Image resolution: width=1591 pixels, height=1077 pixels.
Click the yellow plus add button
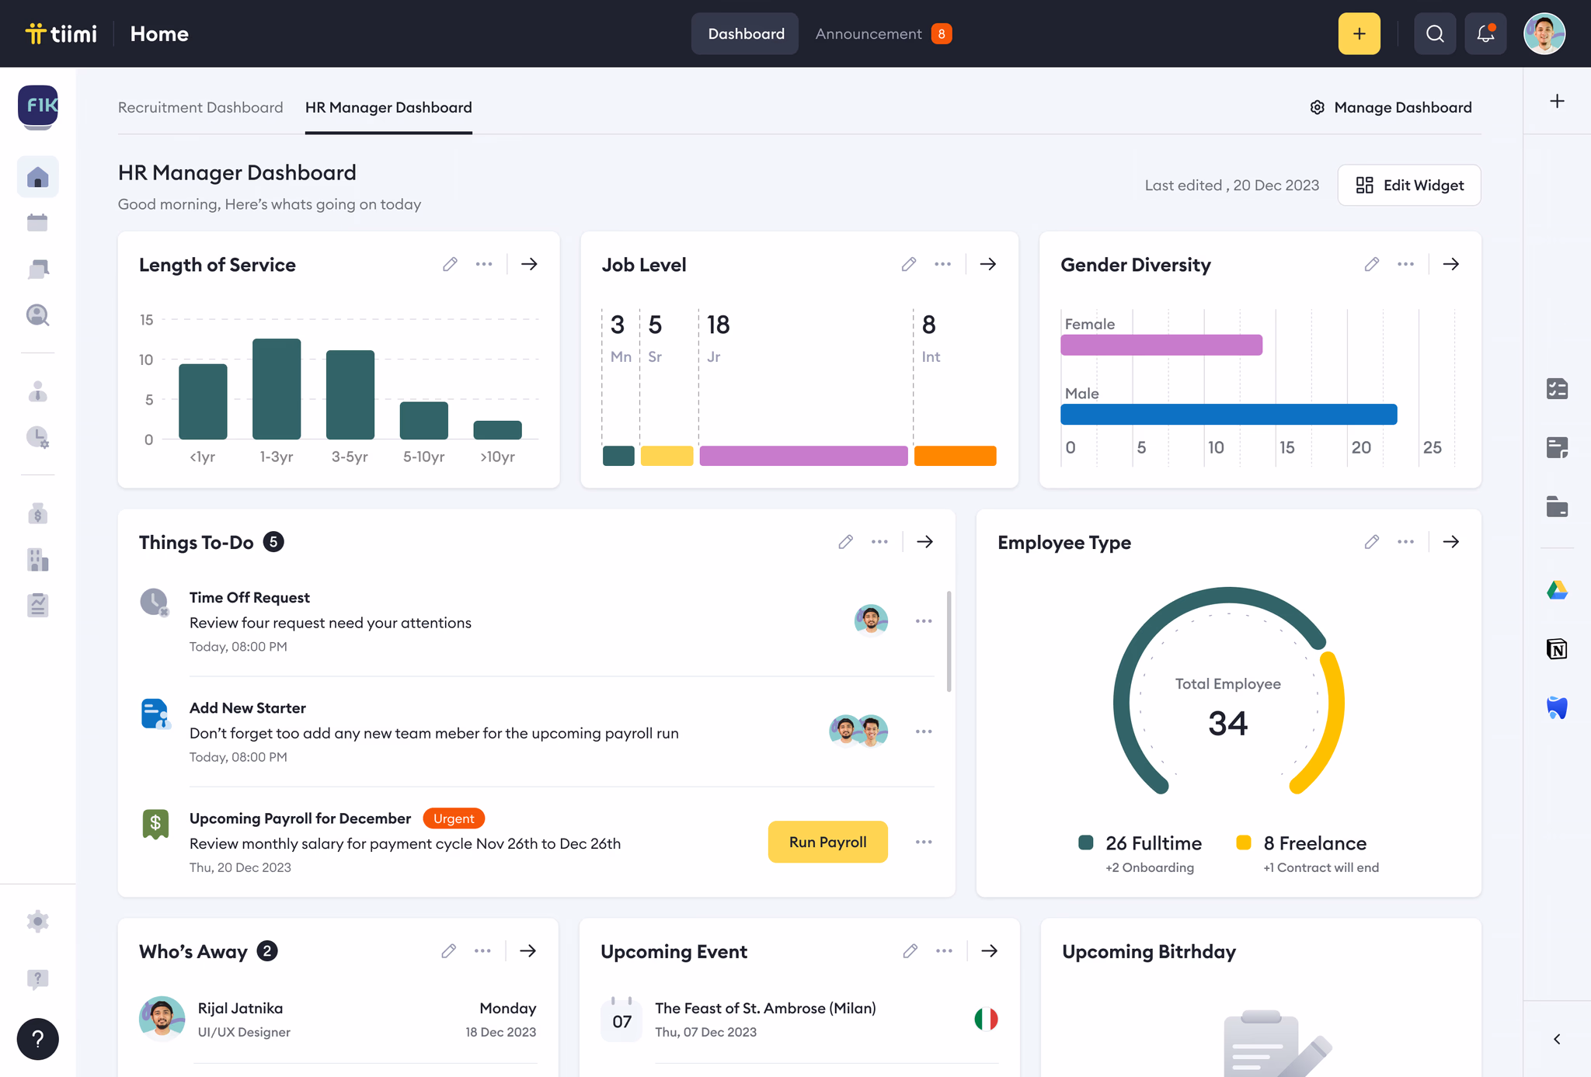coord(1359,33)
